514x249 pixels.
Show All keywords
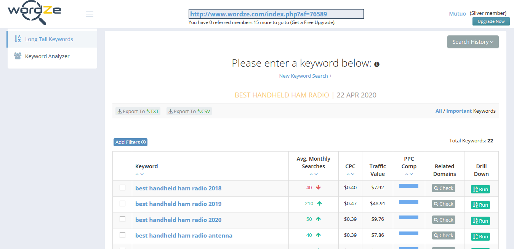pos(439,111)
